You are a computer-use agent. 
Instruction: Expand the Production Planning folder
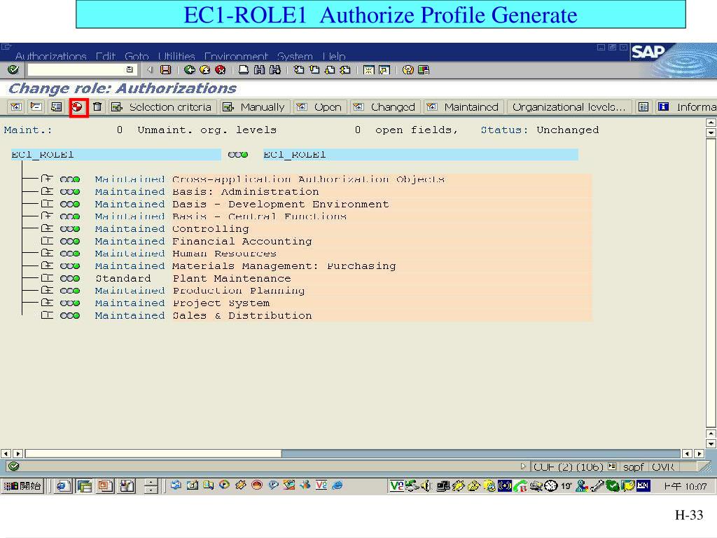tap(47, 290)
